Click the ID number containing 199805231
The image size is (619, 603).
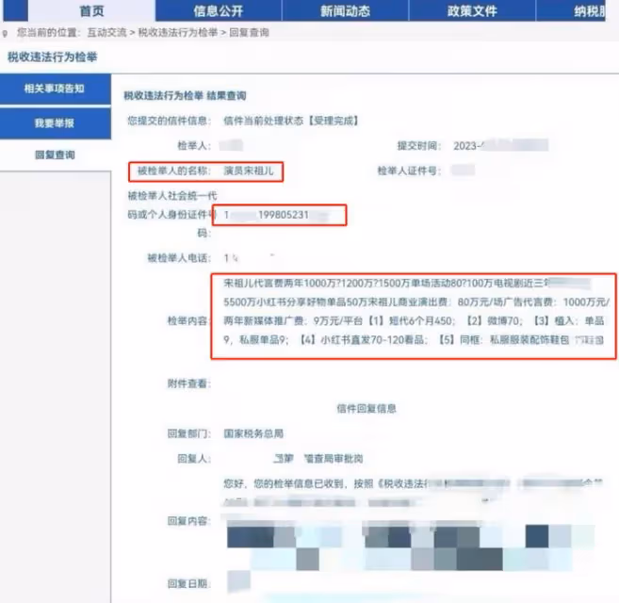point(276,215)
